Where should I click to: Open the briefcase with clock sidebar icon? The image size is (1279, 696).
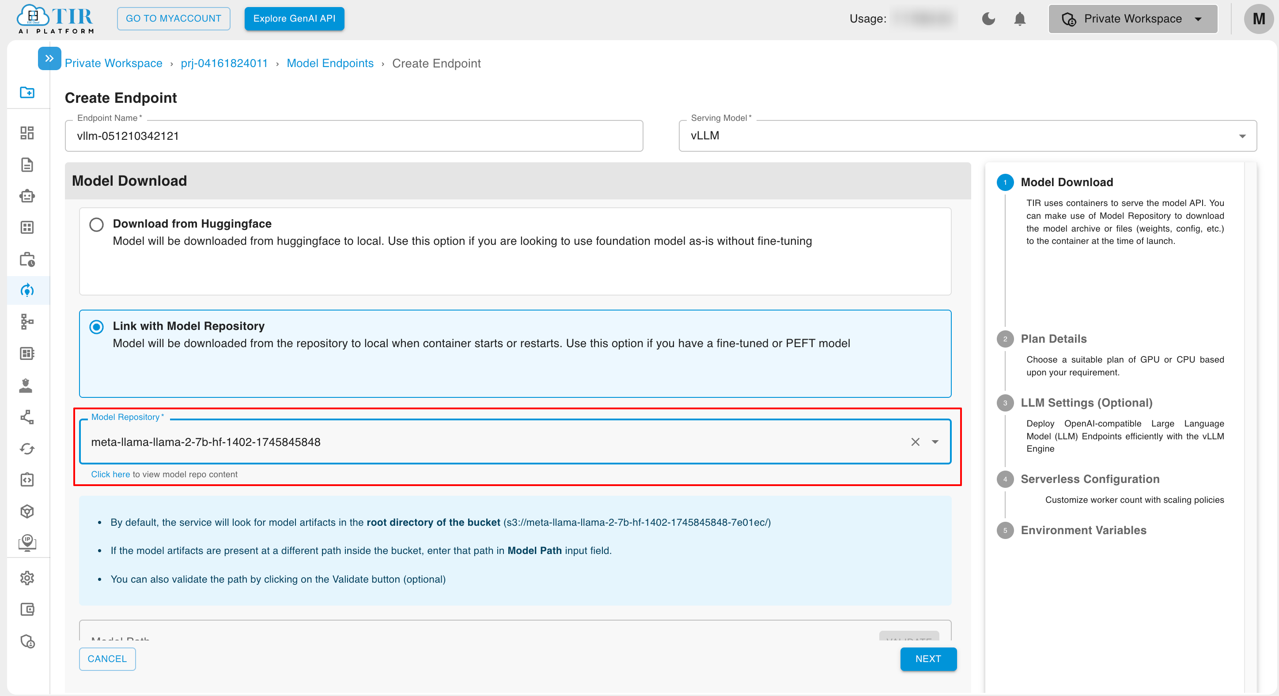[x=27, y=259]
